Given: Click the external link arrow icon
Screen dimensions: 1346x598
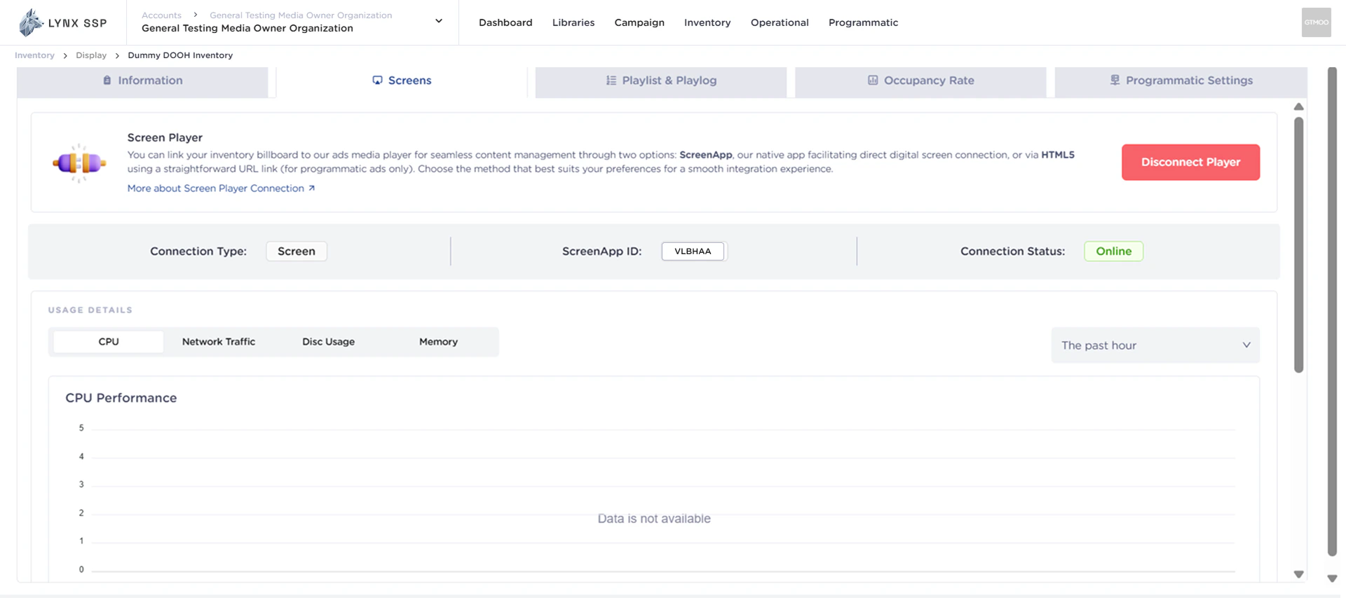Looking at the screenshot, I should (312, 188).
